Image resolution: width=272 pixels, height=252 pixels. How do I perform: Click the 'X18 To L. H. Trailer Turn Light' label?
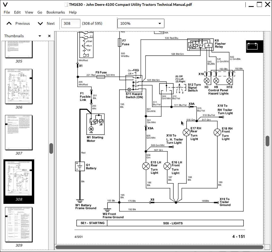pyautogui.click(x=175, y=139)
